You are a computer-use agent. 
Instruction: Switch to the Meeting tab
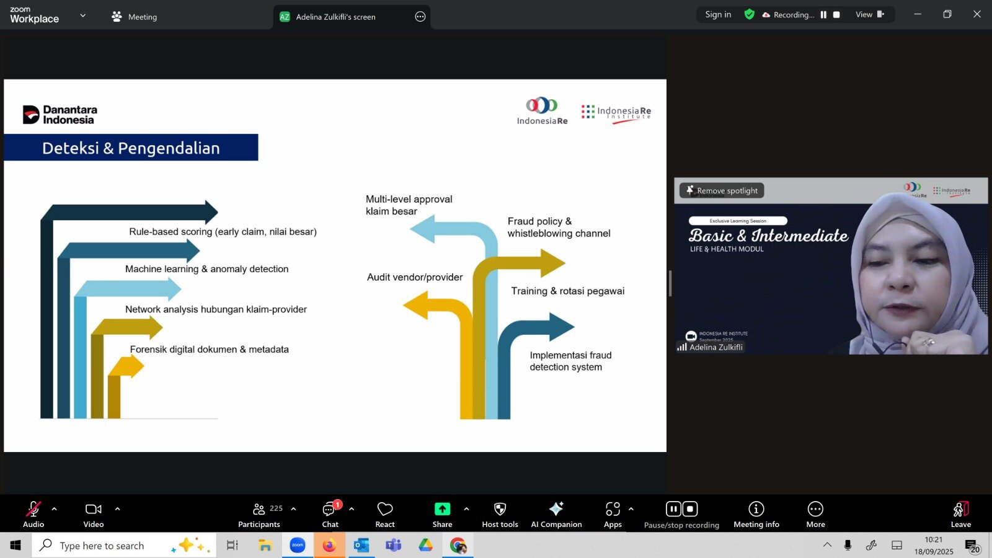click(135, 17)
